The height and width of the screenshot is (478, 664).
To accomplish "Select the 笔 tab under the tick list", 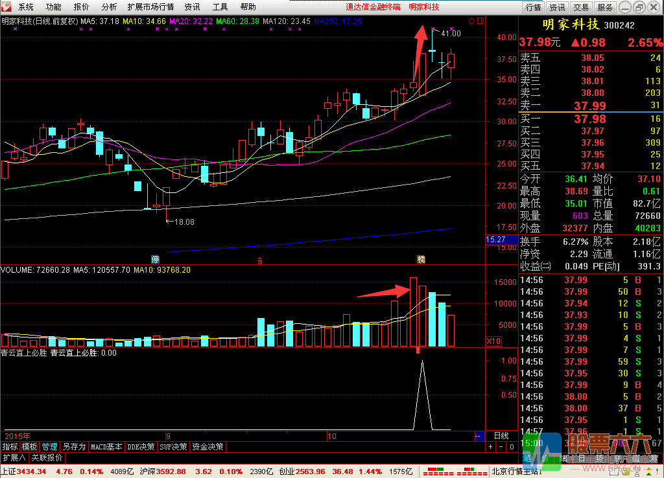I will click(x=527, y=459).
